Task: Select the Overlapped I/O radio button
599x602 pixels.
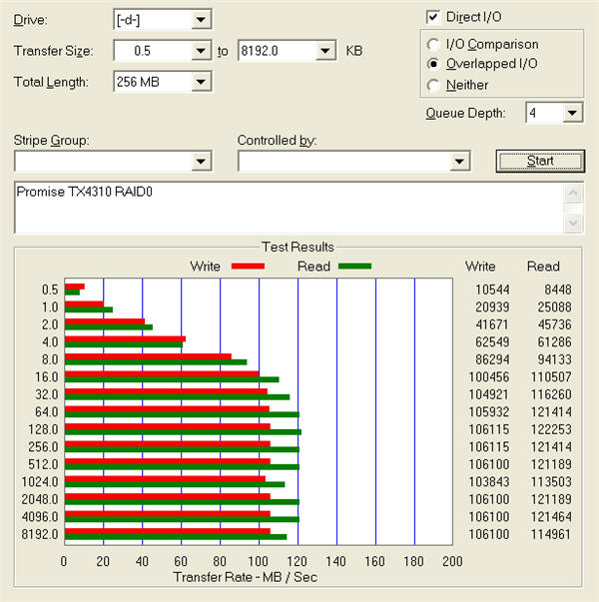Action: click(x=433, y=64)
